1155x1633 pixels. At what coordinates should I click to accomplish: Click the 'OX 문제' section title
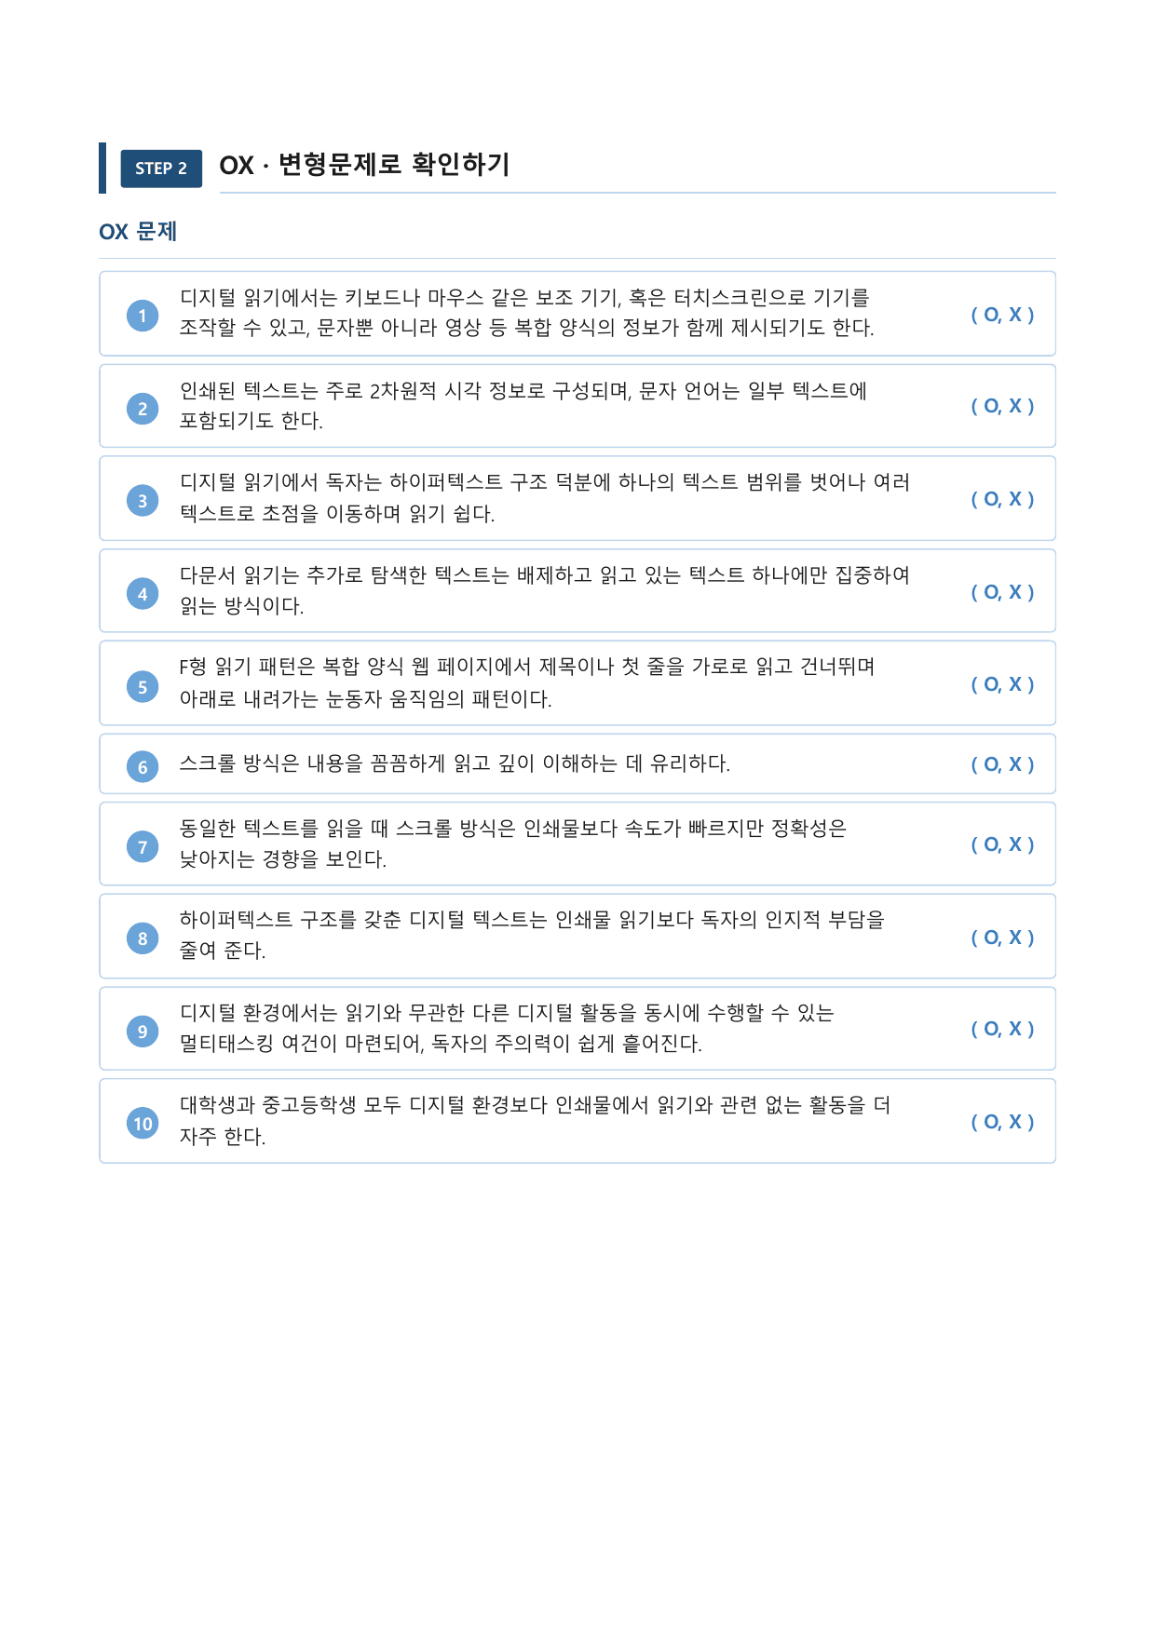click(x=138, y=232)
